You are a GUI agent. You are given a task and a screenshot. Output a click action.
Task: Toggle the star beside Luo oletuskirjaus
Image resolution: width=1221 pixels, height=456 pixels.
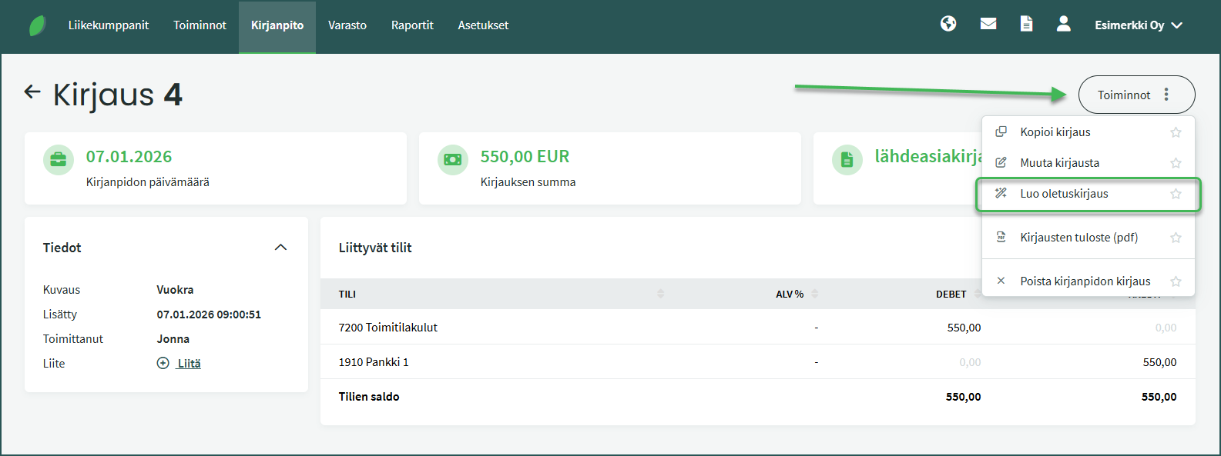coord(1176,194)
